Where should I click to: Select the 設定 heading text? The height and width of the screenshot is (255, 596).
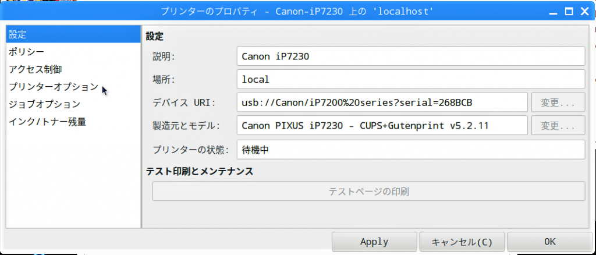(x=155, y=37)
